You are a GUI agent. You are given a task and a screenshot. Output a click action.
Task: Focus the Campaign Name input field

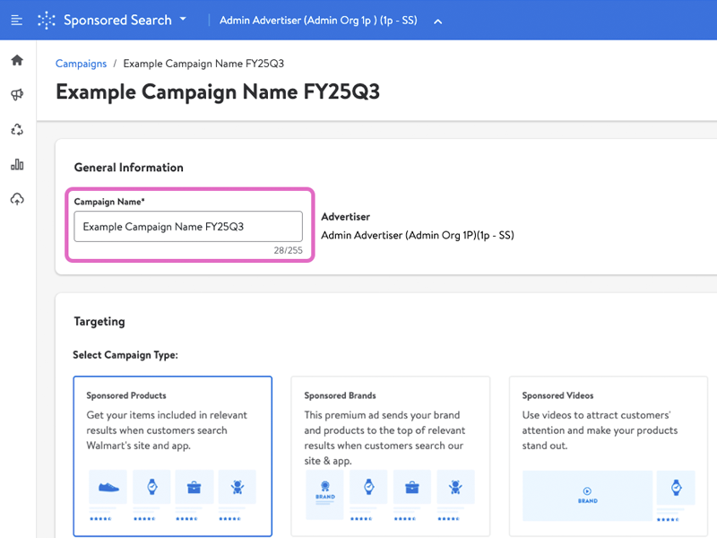[x=188, y=227]
